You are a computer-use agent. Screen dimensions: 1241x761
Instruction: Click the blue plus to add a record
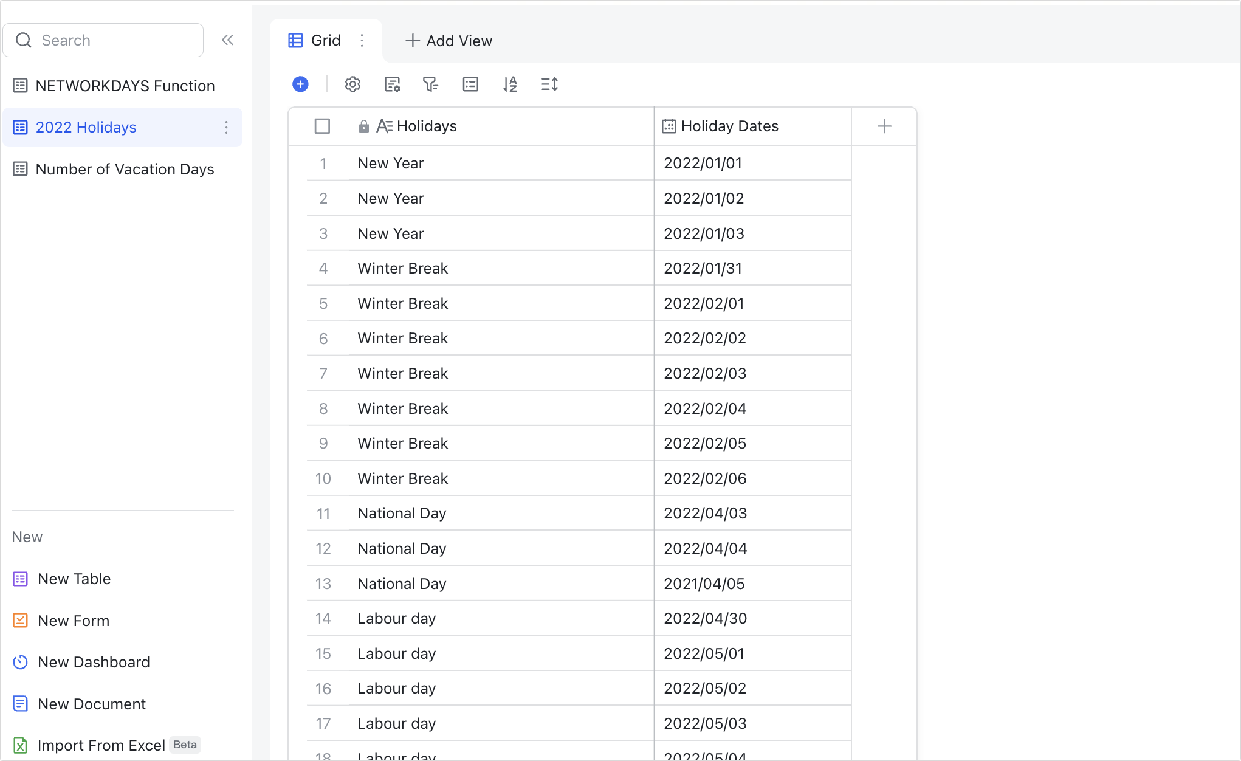click(x=300, y=84)
